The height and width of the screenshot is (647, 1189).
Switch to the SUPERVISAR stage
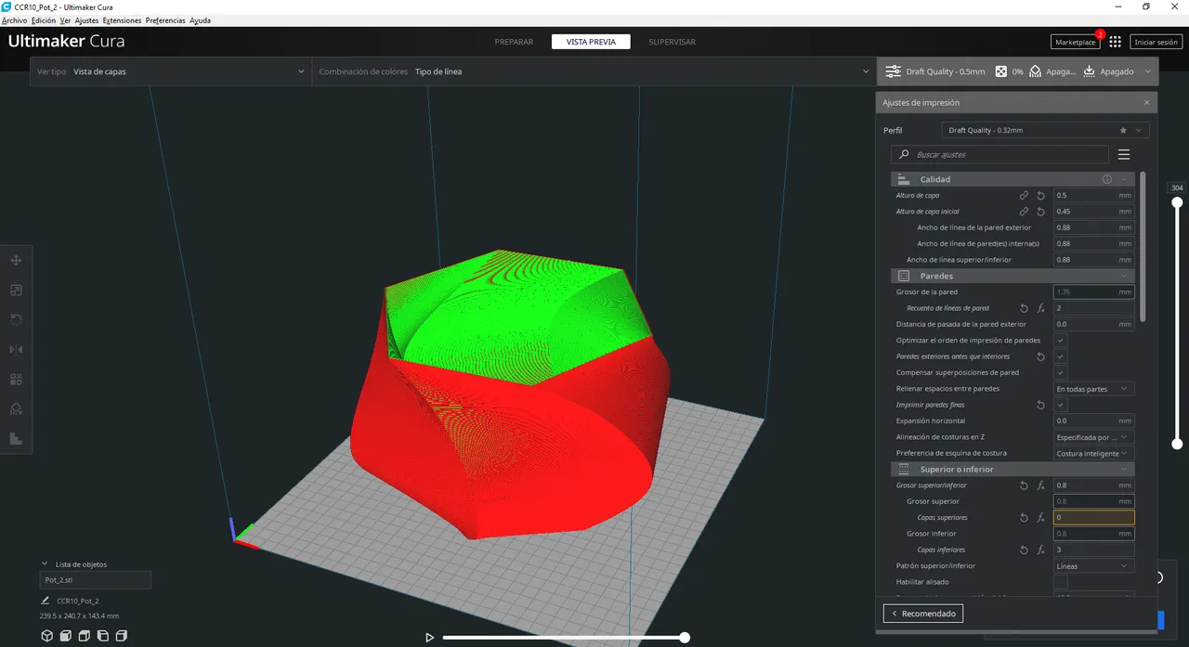(672, 42)
